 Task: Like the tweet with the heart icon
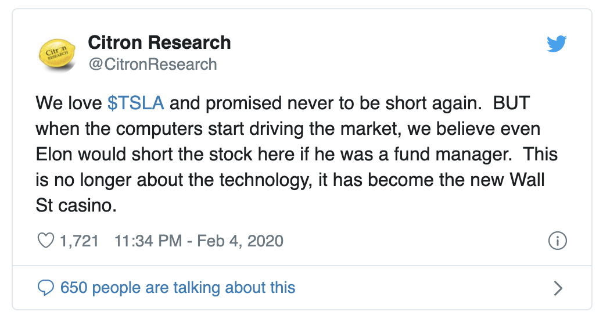pos(45,241)
